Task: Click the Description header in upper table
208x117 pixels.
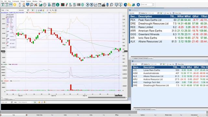Action: coord(145,17)
